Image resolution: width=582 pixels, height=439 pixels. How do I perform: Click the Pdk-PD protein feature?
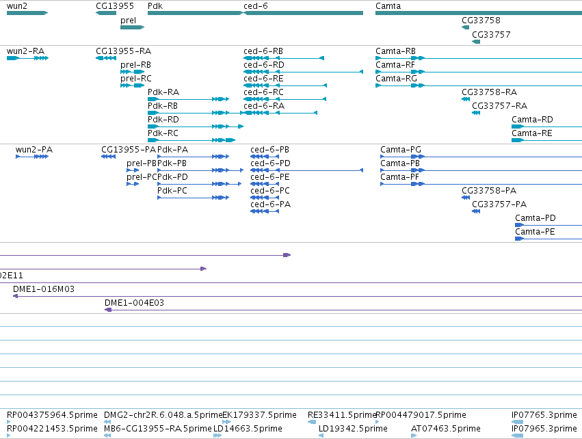pyautogui.click(x=199, y=184)
